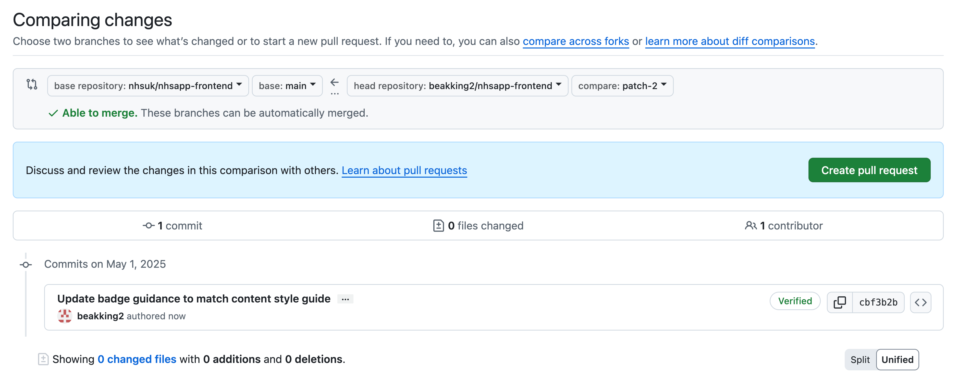Open the base: main branch dropdown

pos(286,86)
